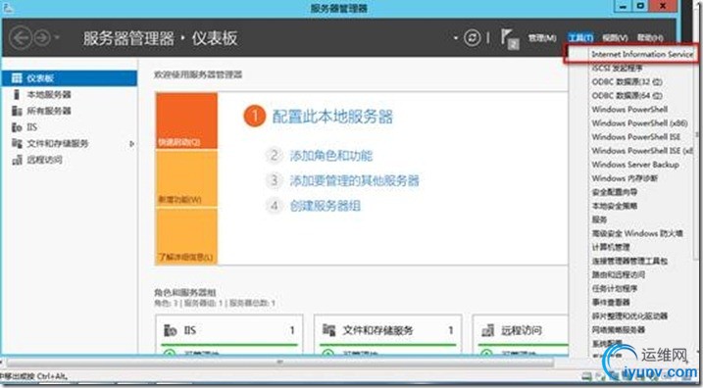Click the 文件和存储服务 sidebar icon
703x388 pixels.
pos(17,143)
